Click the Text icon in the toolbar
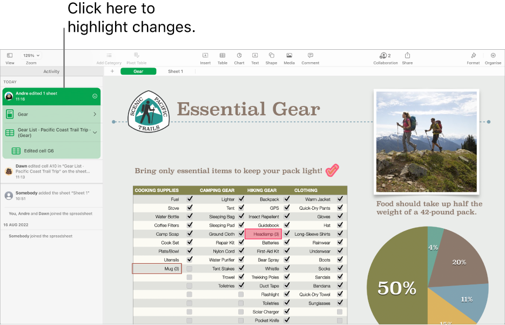This screenshot has height=325, width=505. 254,57
